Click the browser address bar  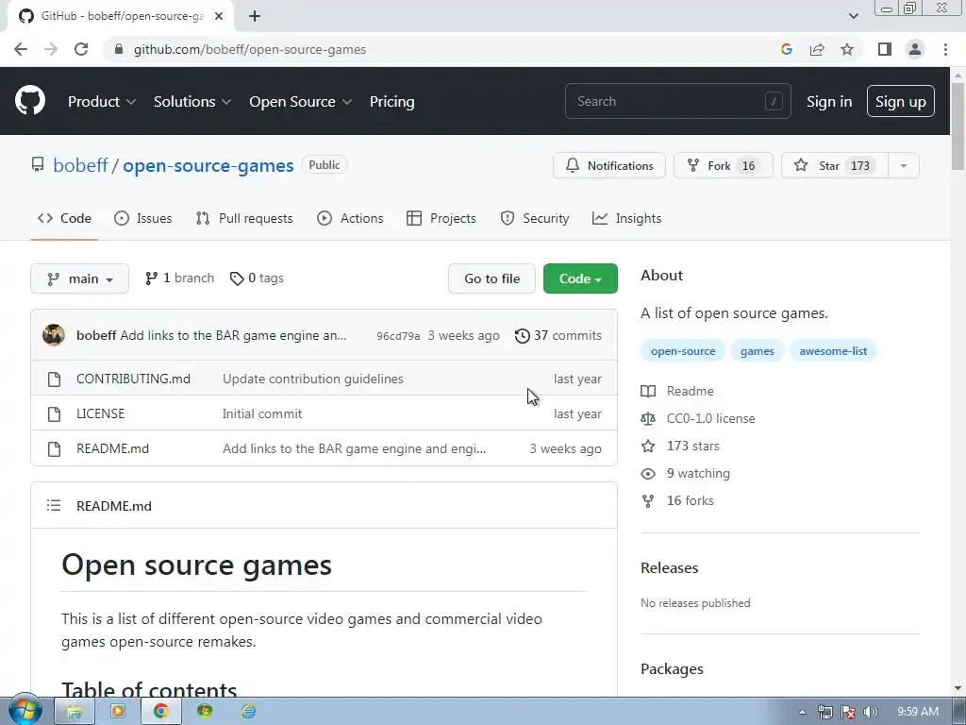(443, 49)
